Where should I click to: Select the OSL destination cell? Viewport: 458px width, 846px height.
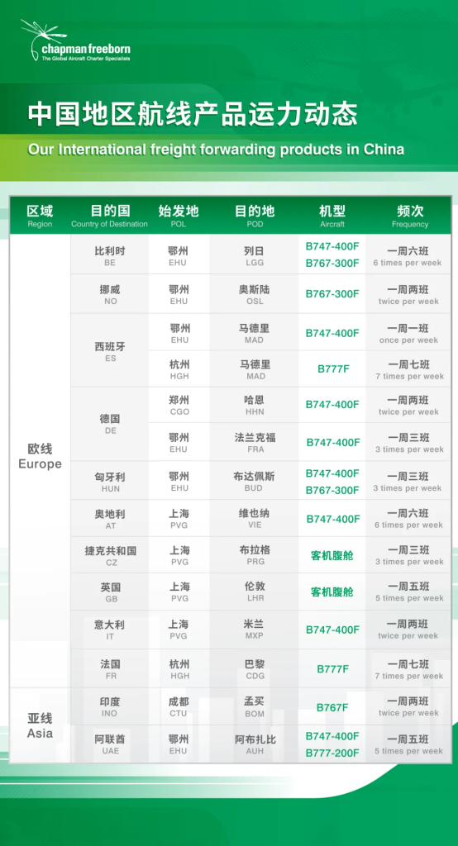(x=255, y=294)
